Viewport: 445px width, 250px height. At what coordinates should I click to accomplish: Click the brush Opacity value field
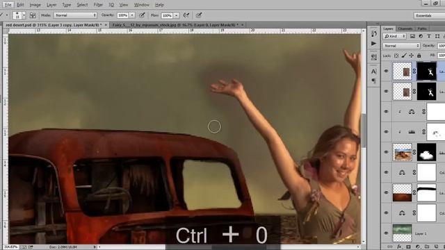pos(122,15)
